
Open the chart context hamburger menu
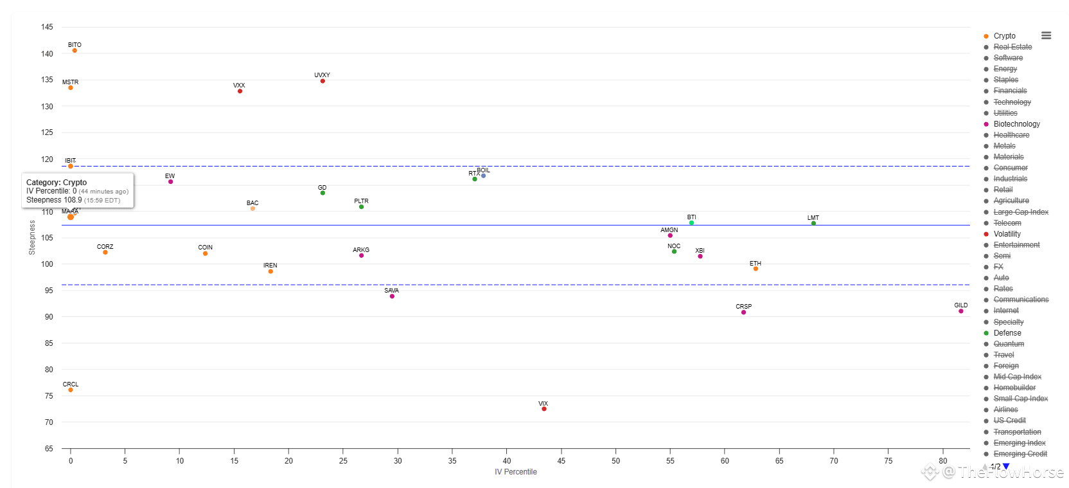tap(1046, 36)
